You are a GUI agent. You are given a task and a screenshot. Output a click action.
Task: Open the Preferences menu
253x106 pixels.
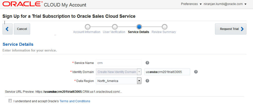(191, 4)
